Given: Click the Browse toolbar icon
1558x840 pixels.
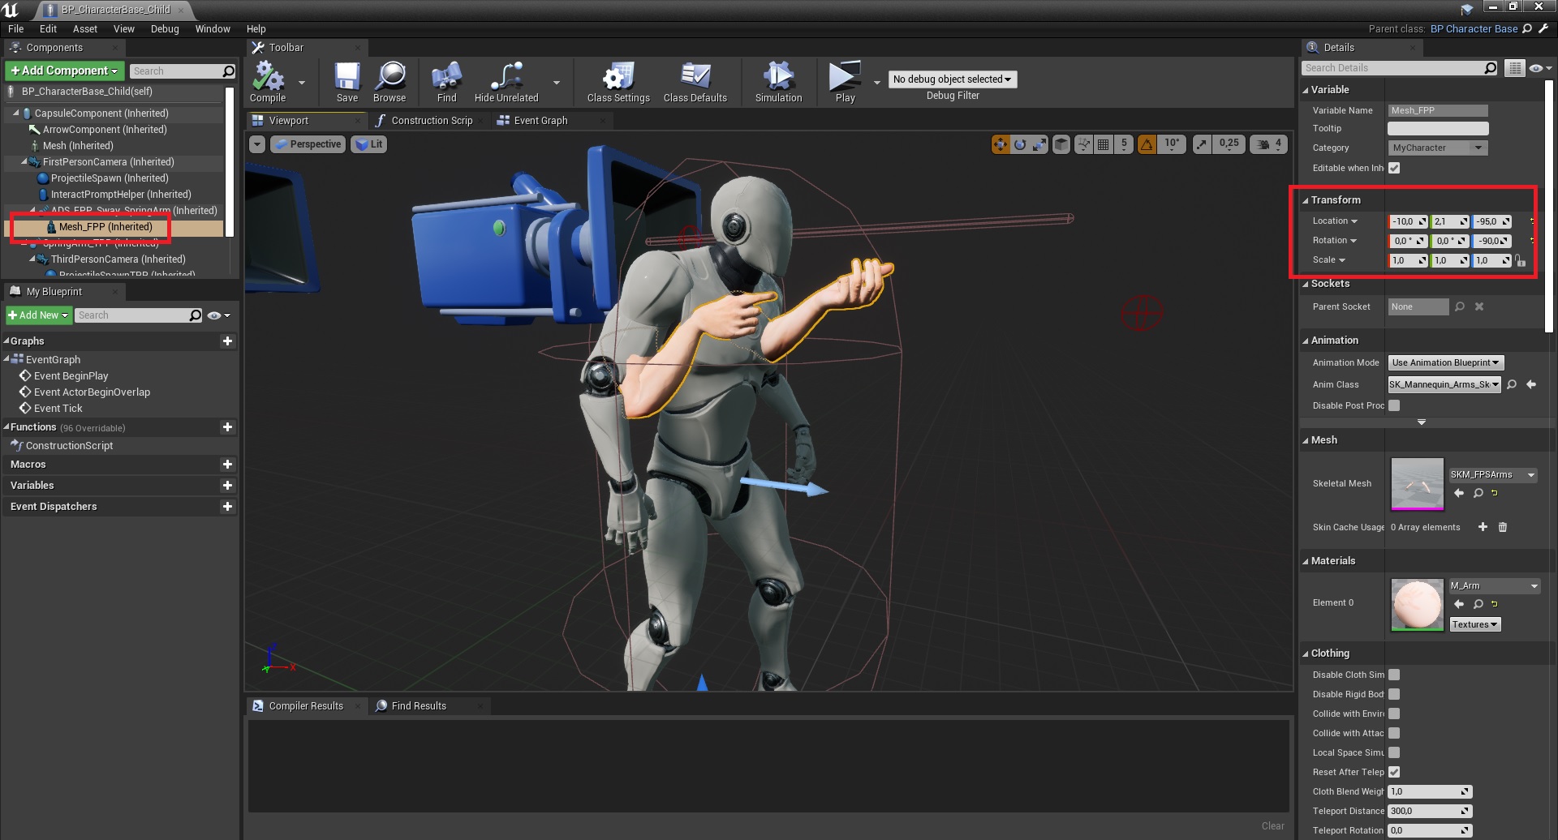Looking at the screenshot, I should [x=389, y=79].
